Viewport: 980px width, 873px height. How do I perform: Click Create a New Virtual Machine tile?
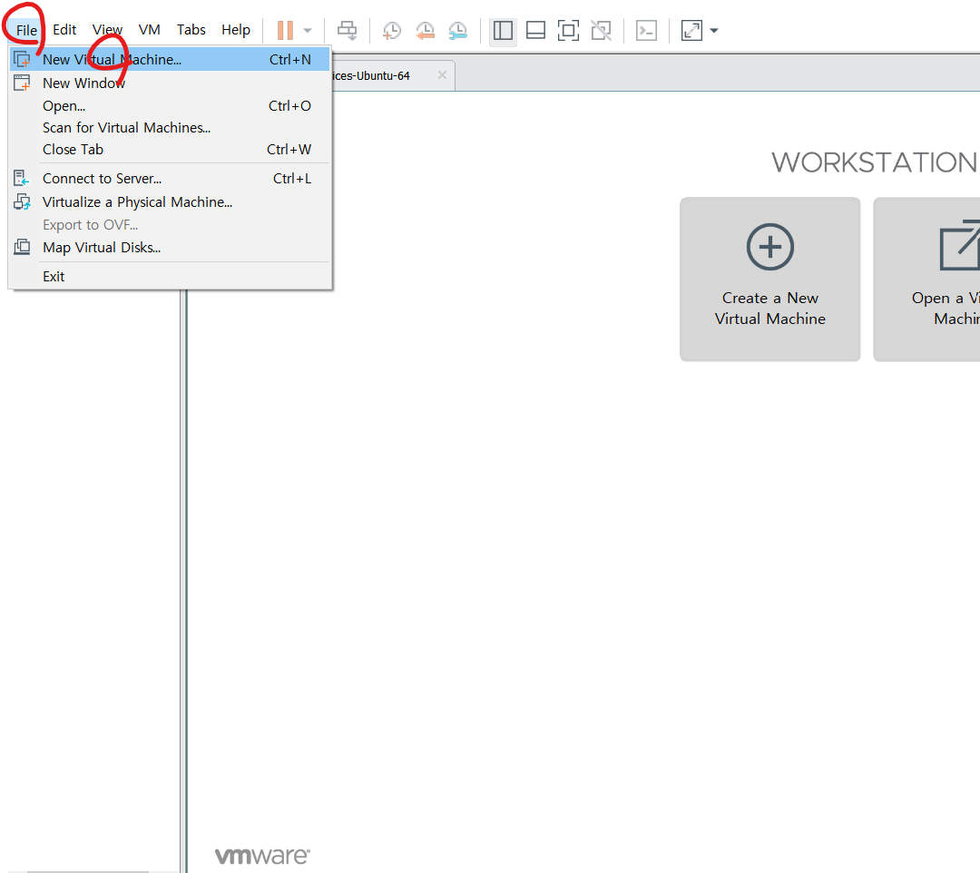[x=770, y=280]
